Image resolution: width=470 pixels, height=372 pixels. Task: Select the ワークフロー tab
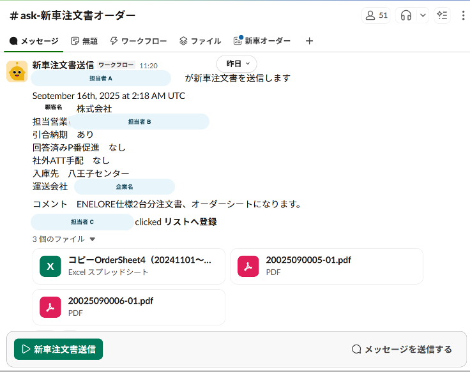[x=139, y=41]
